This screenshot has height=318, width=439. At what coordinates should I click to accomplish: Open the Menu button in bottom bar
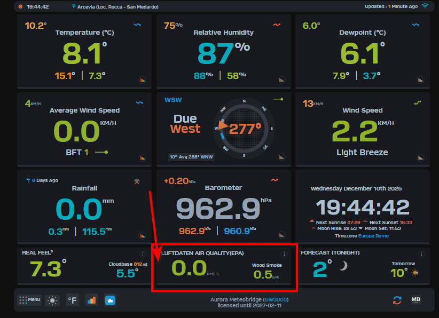click(29, 300)
